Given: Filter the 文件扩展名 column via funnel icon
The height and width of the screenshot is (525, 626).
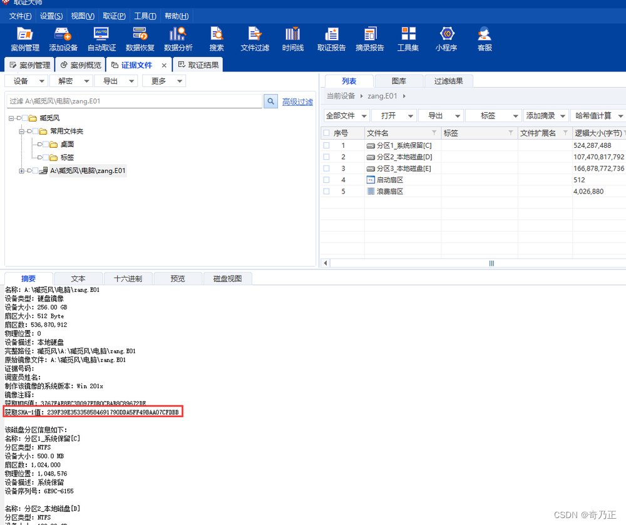Looking at the screenshot, I should point(565,133).
